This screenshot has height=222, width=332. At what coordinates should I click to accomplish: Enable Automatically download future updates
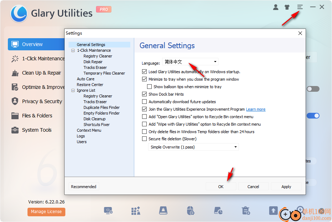[145, 102]
